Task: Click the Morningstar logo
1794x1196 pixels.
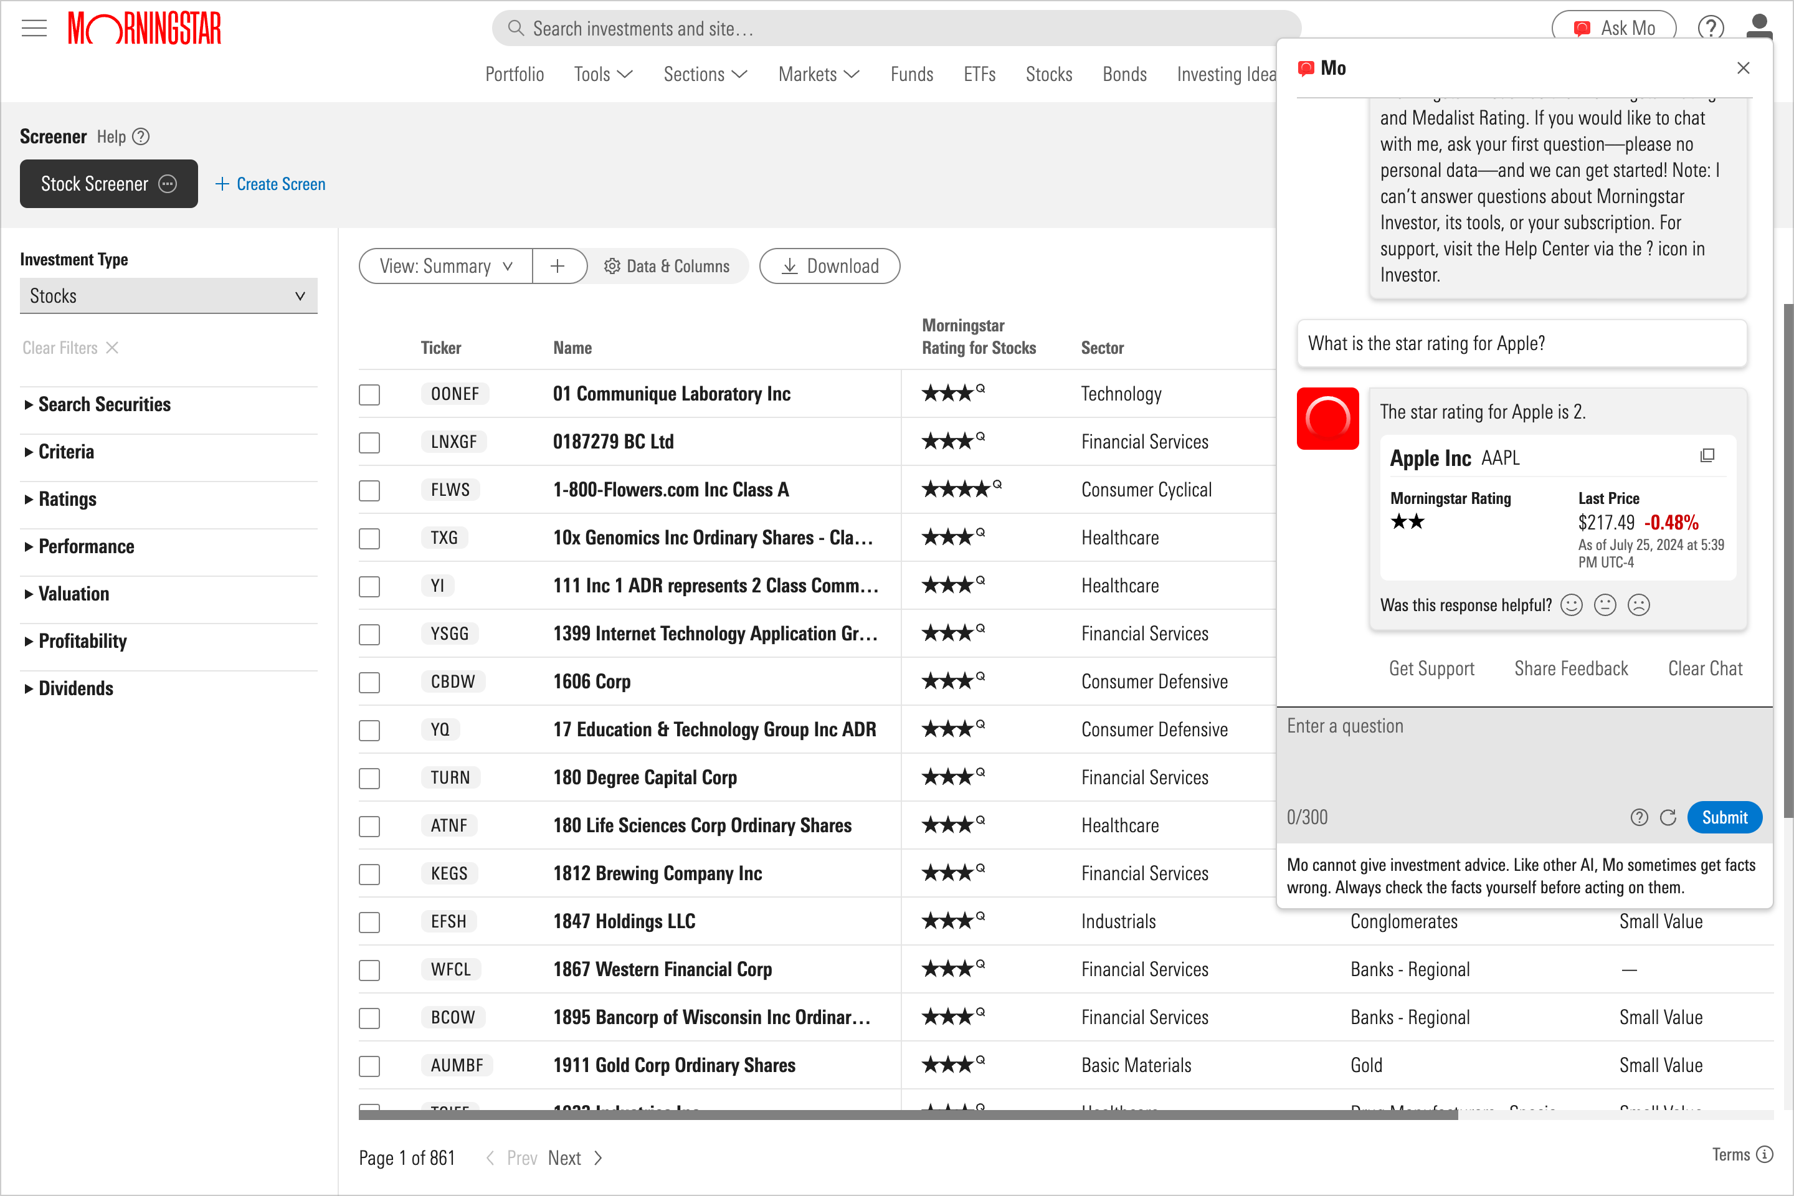Action: point(145,28)
